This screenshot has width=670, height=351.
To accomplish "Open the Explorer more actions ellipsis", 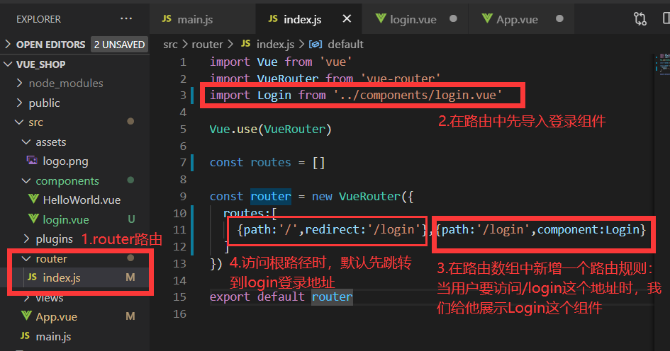I will click(x=126, y=19).
